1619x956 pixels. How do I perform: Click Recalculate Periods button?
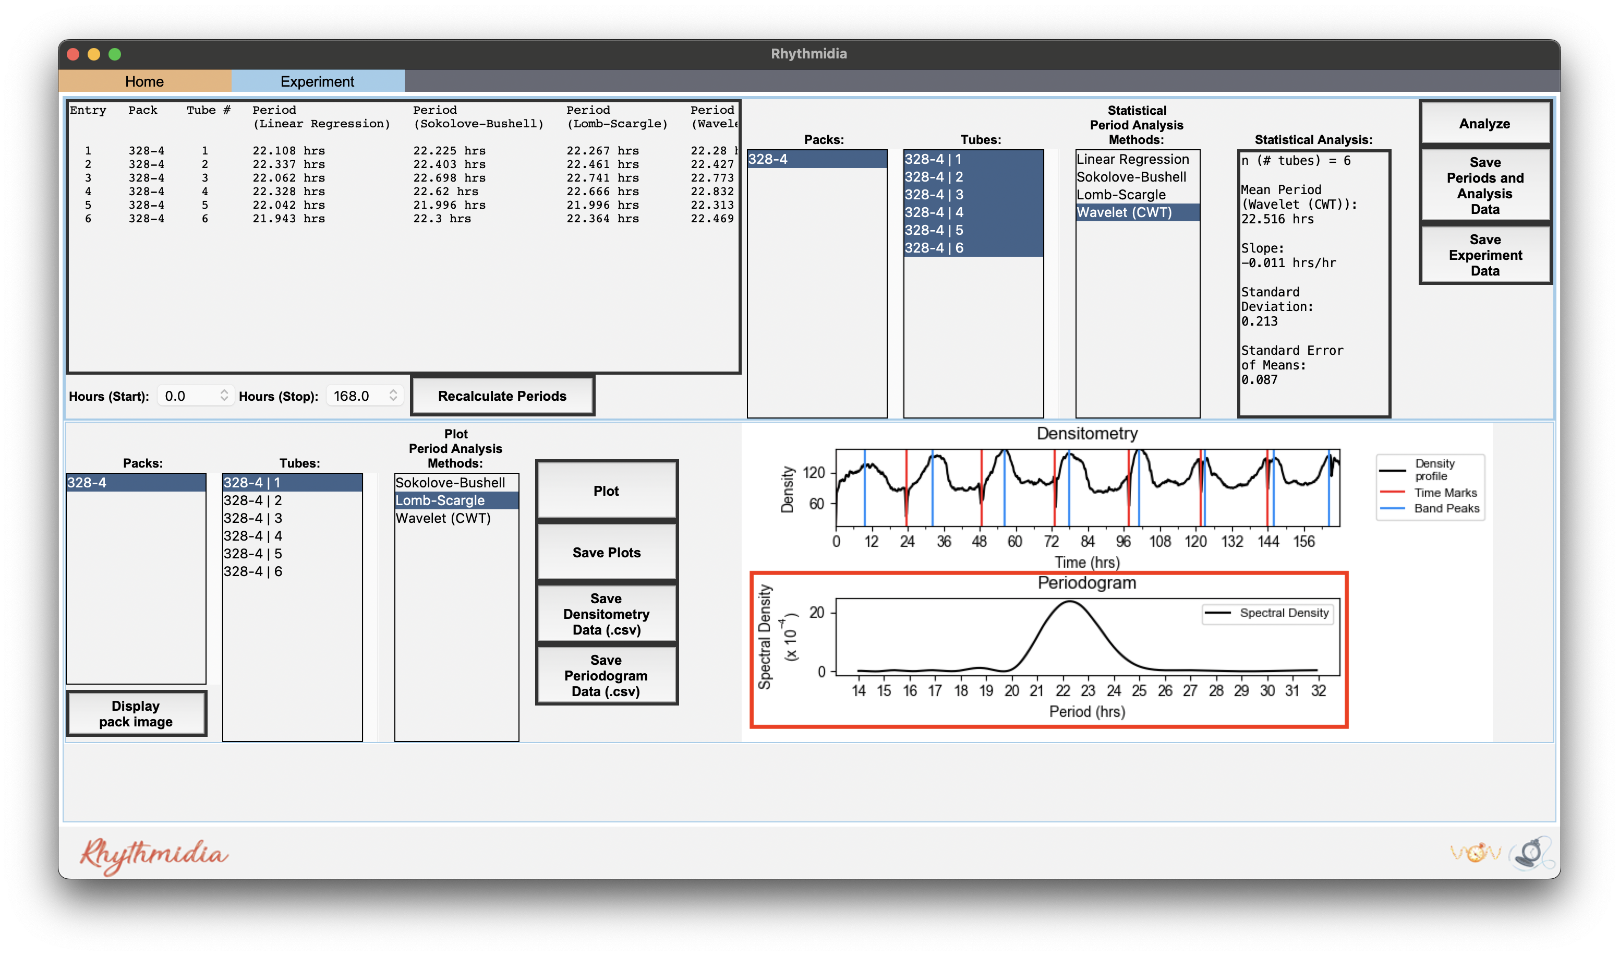(x=502, y=396)
